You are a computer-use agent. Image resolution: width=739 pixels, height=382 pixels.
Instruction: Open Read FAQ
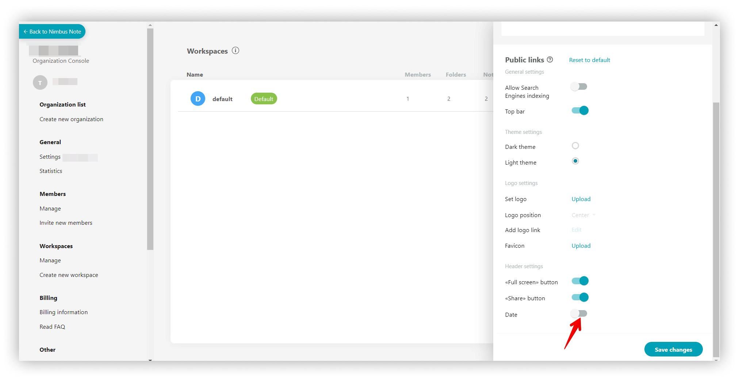pos(52,327)
